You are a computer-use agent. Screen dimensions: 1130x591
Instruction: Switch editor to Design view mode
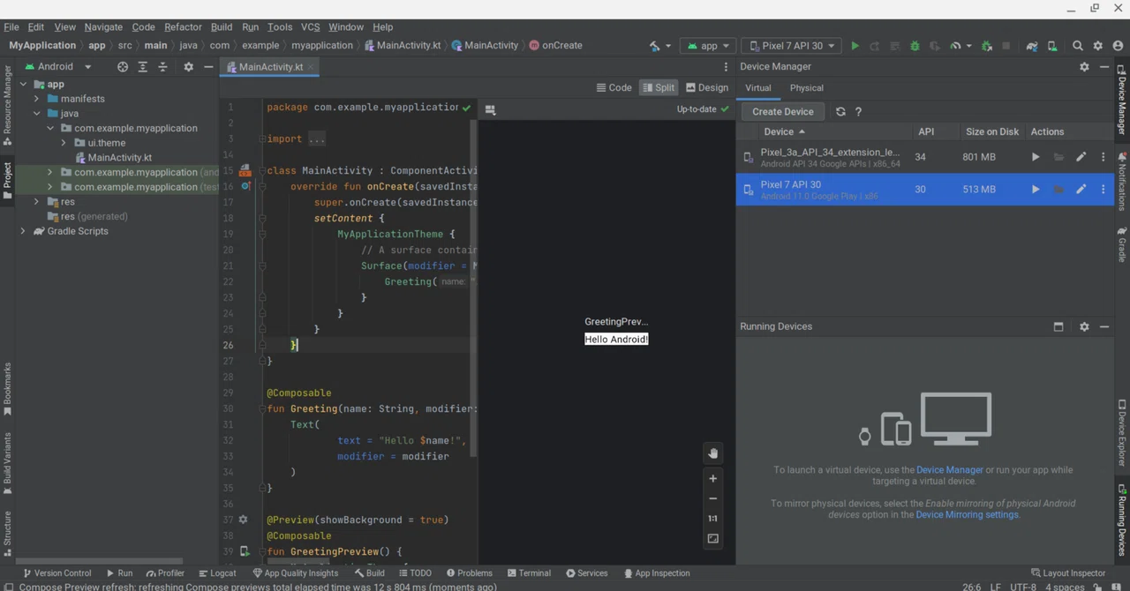click(x=707, y=87)
